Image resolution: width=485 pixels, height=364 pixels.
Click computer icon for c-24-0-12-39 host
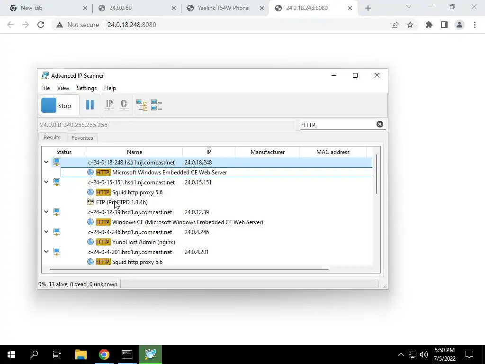coord(57,212)
